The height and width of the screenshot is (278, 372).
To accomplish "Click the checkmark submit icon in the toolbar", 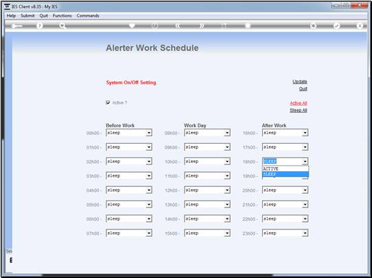I will click(x=336, y=26).
